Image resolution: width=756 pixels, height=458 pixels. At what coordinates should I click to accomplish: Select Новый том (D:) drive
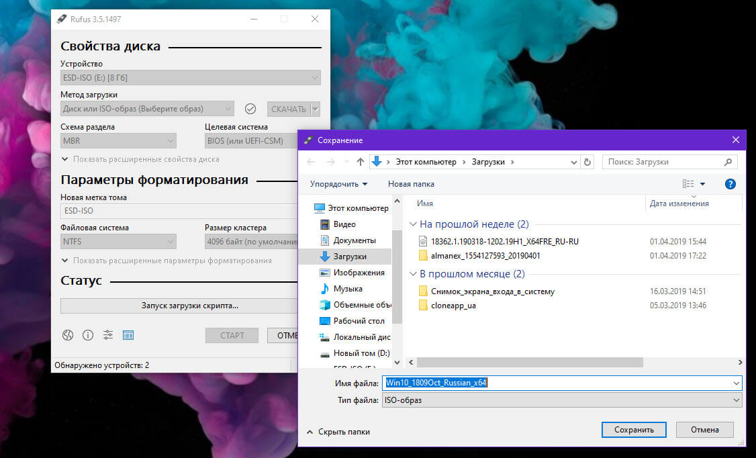pyautogui.click(x=355, y=353)
